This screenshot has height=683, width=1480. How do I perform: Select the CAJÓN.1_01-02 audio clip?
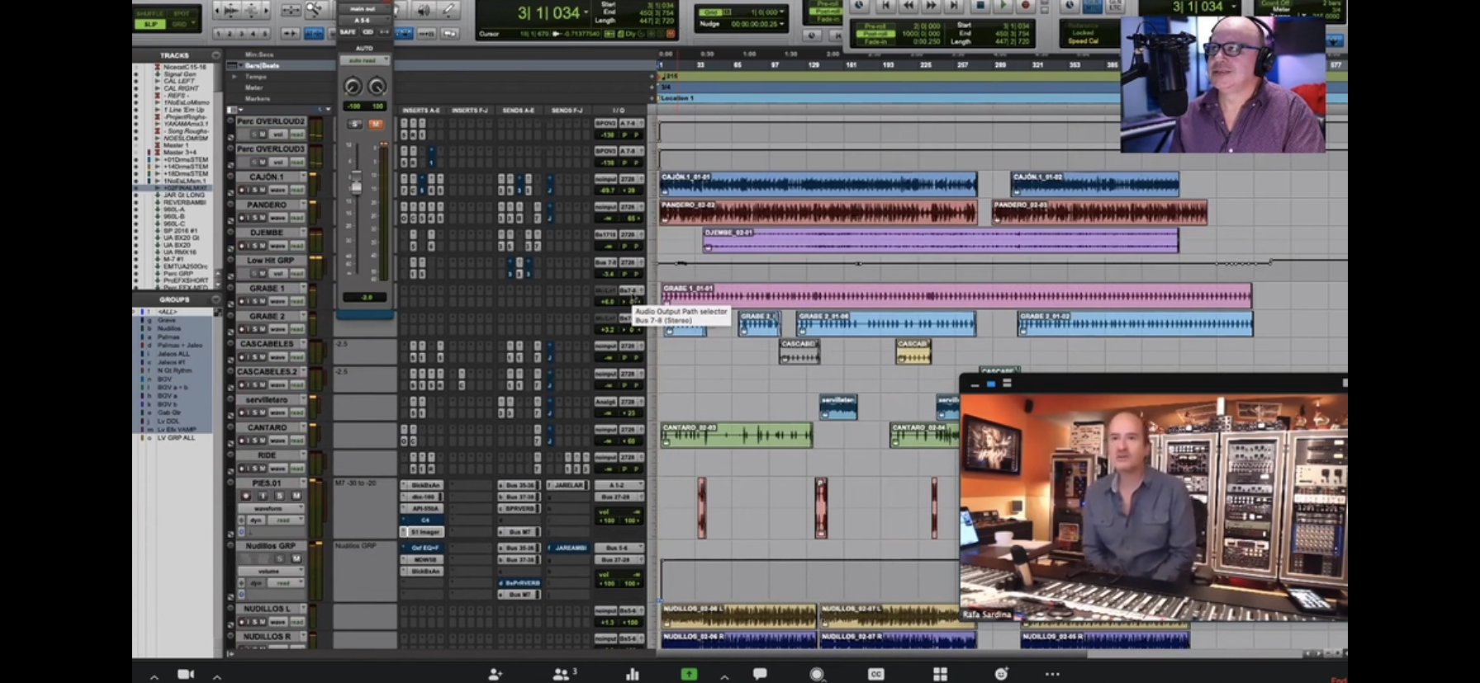pos(1095,184)
